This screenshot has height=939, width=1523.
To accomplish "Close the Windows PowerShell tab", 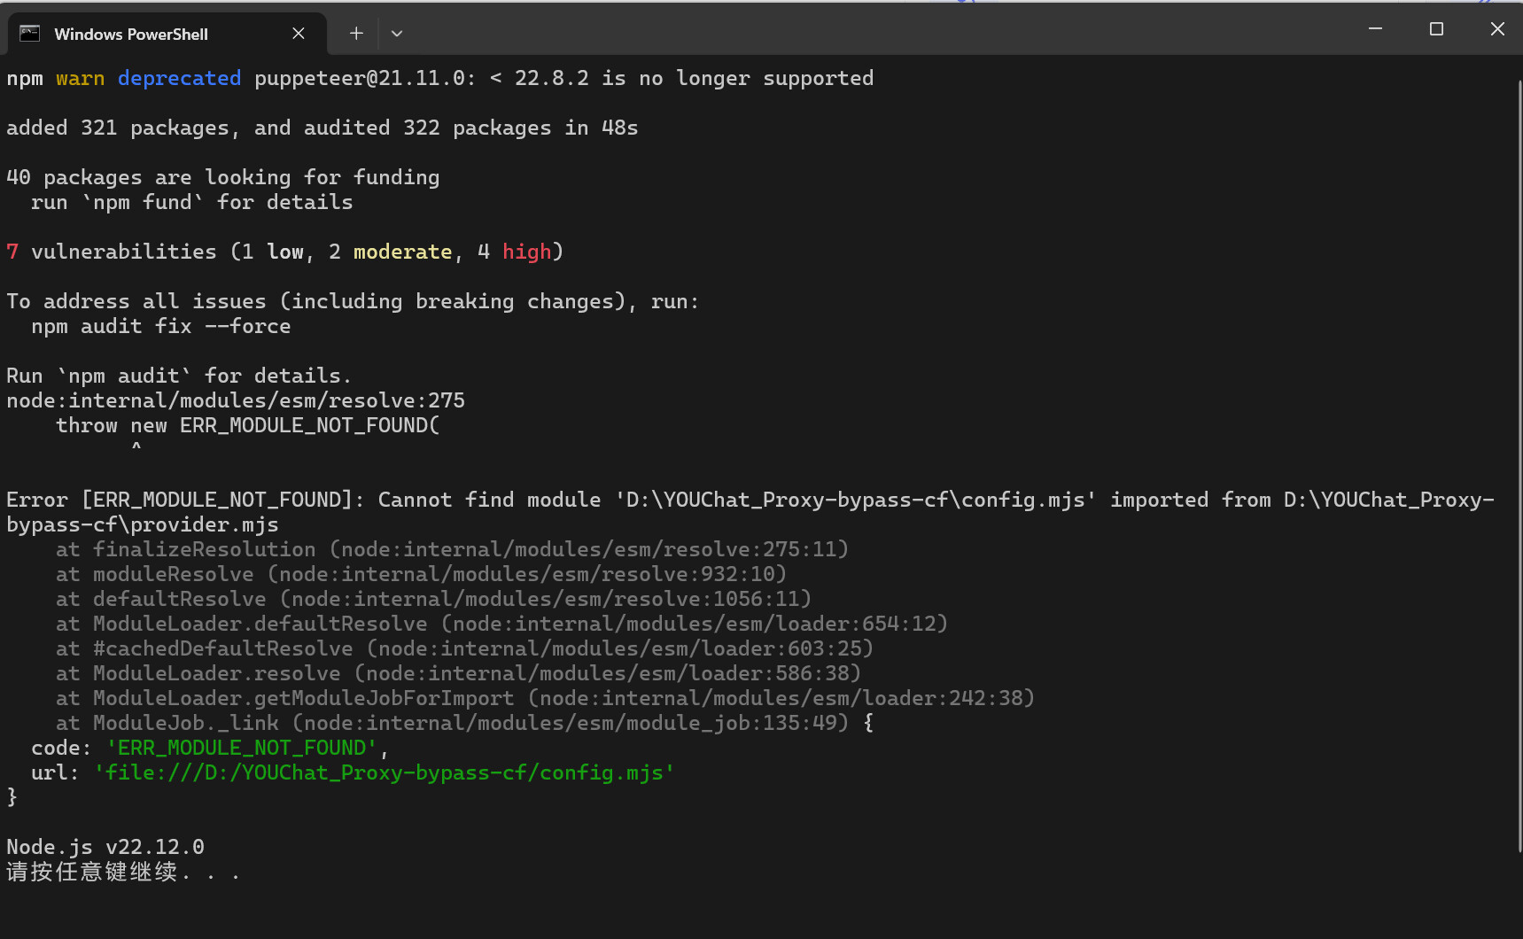I will coord(299,34).
